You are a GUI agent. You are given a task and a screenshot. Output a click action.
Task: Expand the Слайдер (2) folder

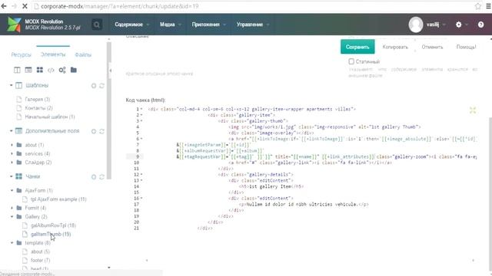pyautogui.click(x=12, y=163)
